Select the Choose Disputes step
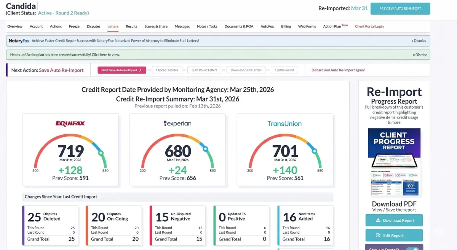Viewport: 457px width, 250px height. [x=167, y=70]
